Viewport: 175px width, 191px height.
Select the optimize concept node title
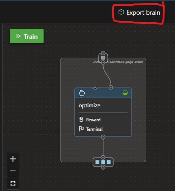[x=89, y=106]
